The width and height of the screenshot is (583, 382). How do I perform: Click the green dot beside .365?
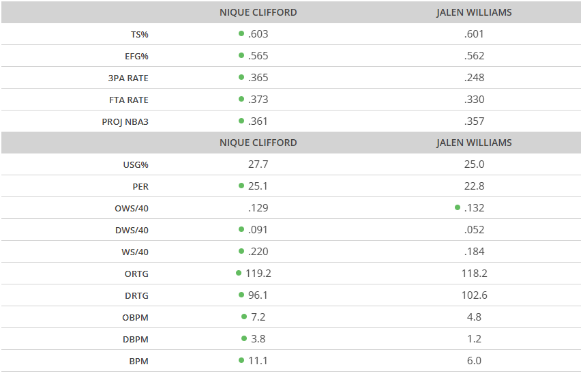241,77
